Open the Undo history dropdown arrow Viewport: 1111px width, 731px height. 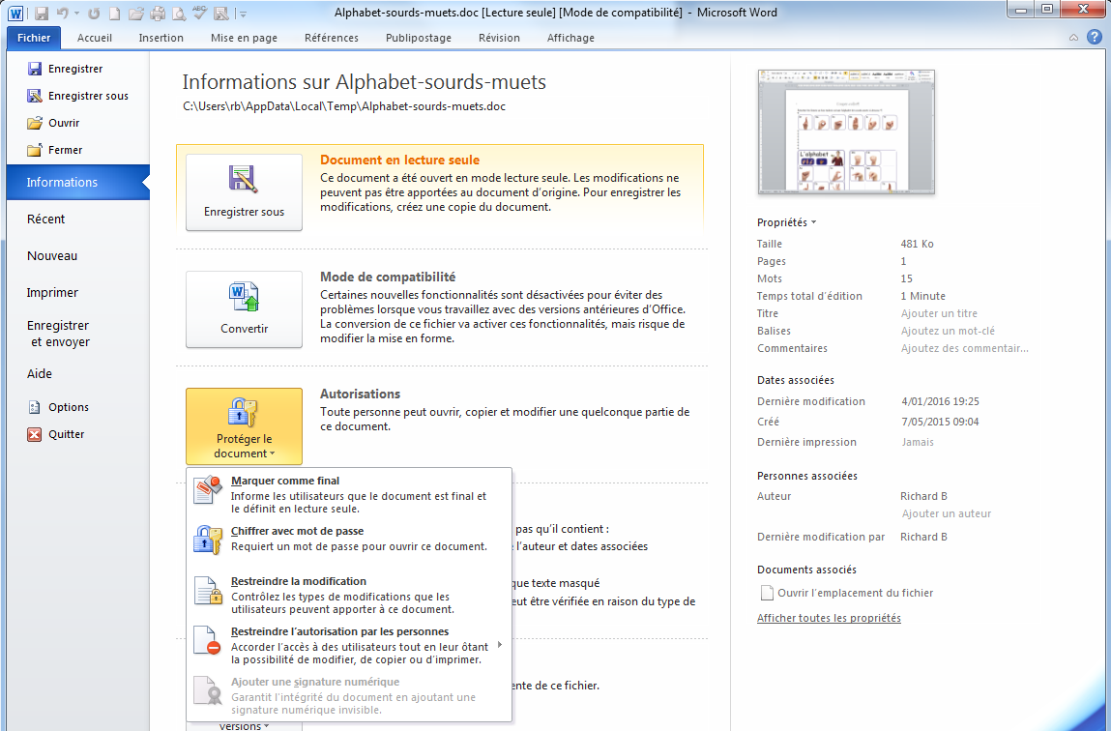pos(76,13)
